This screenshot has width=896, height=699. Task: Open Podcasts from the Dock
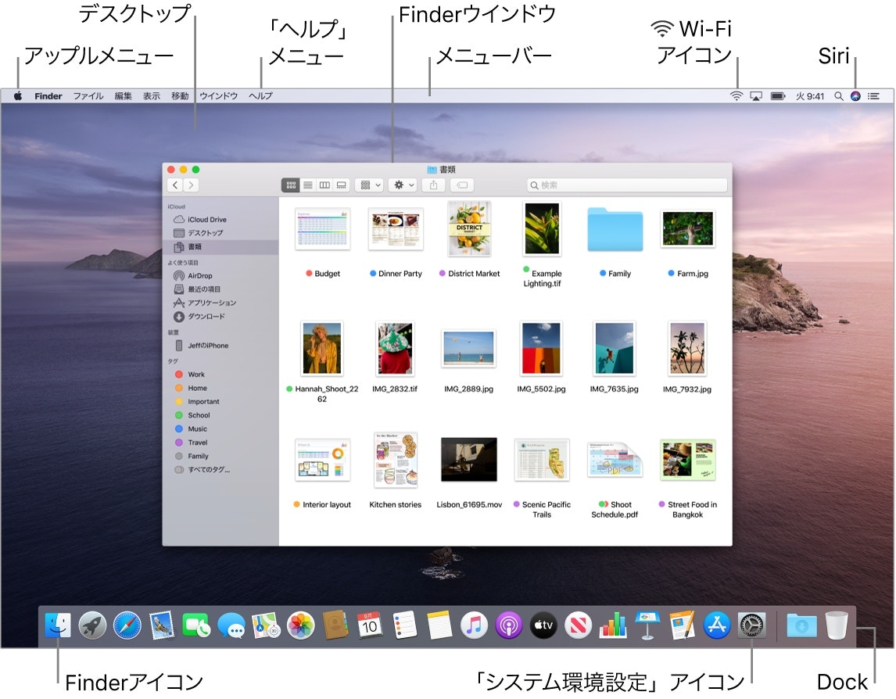pyautogui.click(x=508, y=625)
